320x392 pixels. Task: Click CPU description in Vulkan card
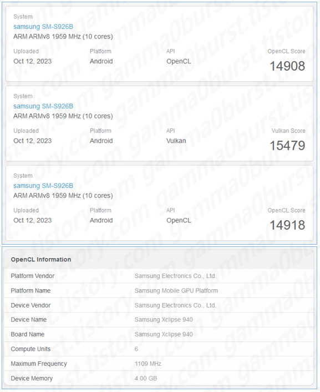(63, 116)
